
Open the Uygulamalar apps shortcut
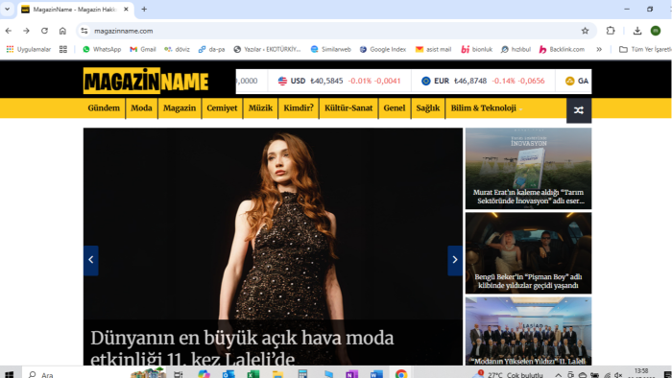[29, 49]
